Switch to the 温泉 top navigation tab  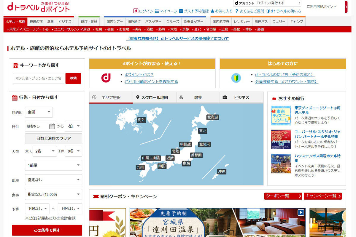click(50, 22)
